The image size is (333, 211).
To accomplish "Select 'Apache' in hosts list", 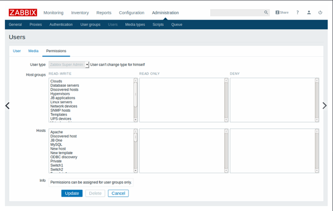I will (x=57, y=132).
